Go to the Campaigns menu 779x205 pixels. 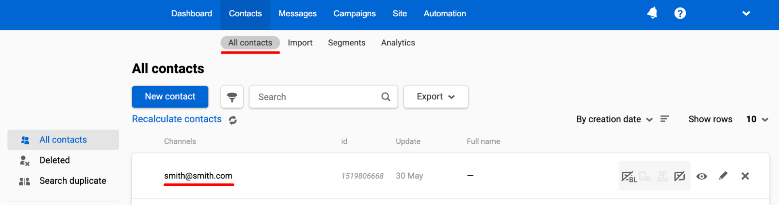coord(354,14)
